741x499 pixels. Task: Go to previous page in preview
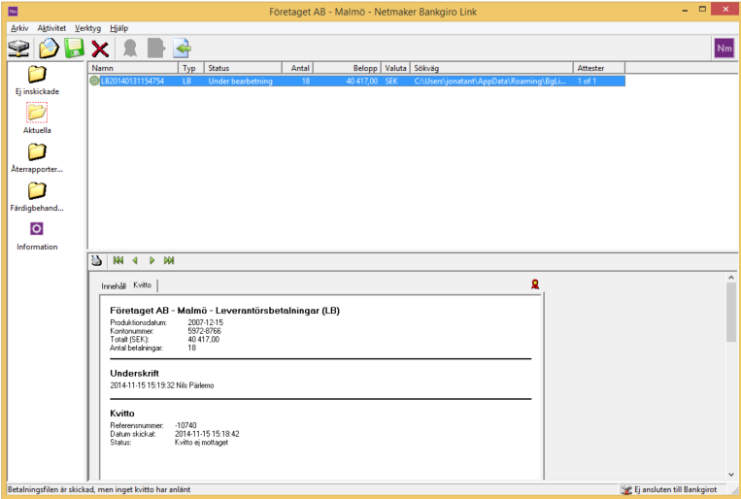coord(135,260)
